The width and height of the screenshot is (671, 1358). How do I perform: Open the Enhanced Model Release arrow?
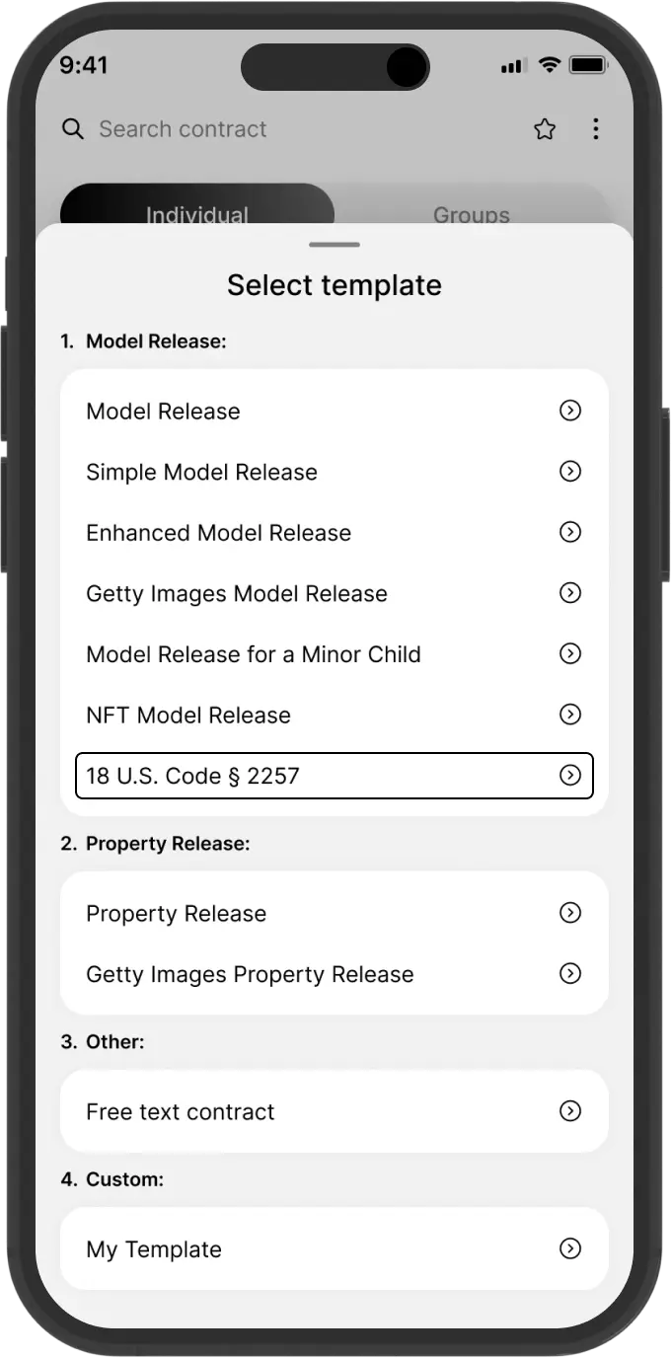(x=569, y=532)
